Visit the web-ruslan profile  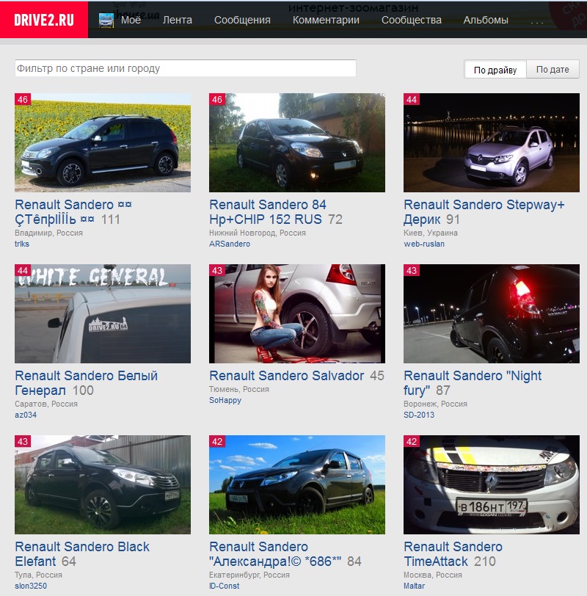click(x=424, y=244)
